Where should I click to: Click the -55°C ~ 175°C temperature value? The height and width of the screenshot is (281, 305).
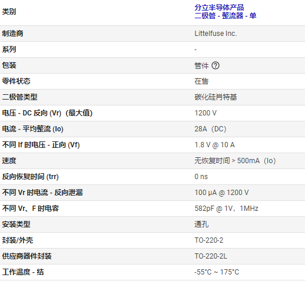tap(217, 272)
